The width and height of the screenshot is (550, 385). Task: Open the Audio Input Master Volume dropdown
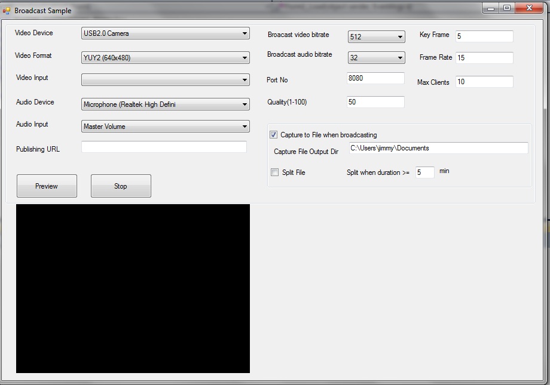coord(165,127)
